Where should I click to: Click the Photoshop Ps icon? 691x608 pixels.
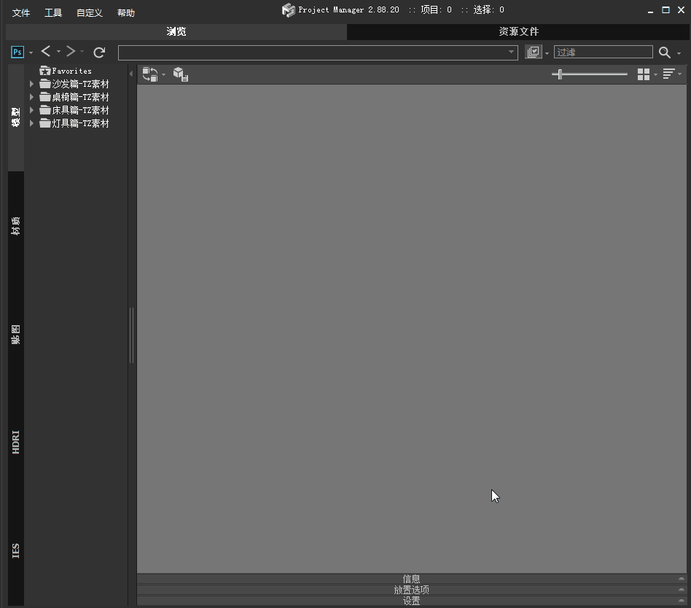pos(17,52)
